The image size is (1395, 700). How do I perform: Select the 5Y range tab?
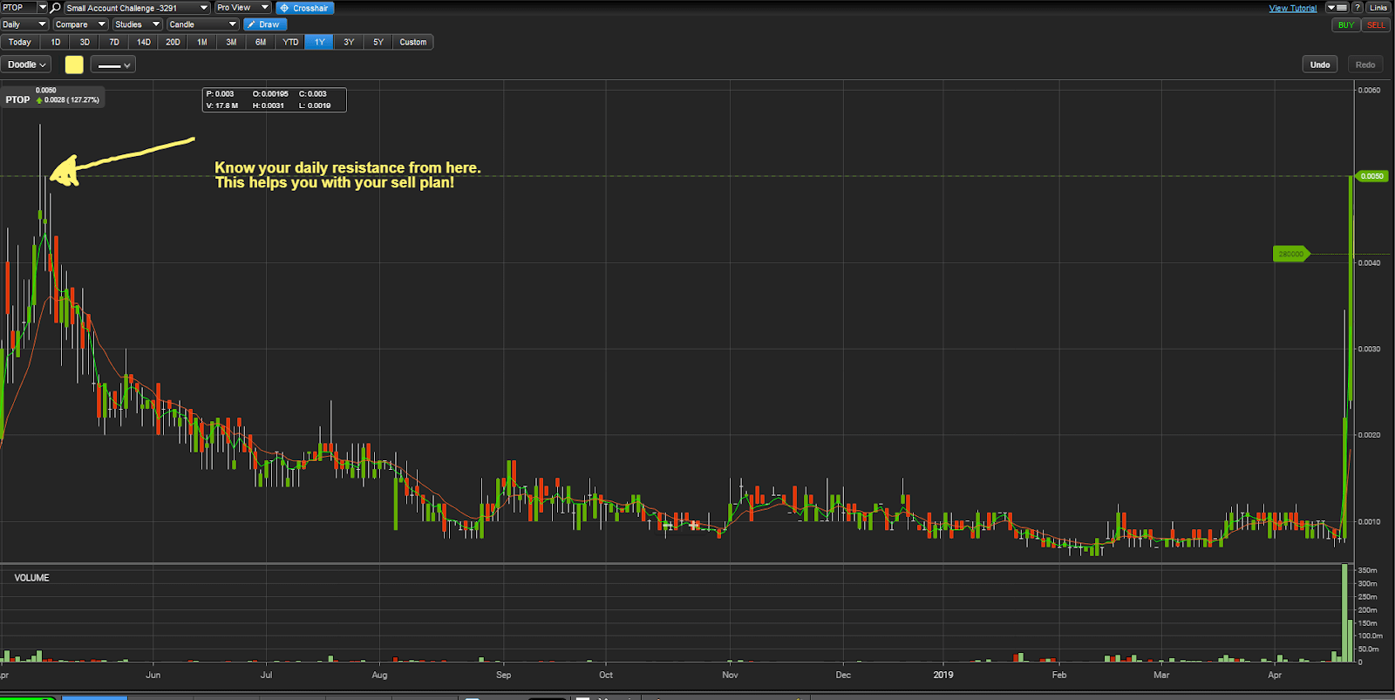[x=378, y=42]
